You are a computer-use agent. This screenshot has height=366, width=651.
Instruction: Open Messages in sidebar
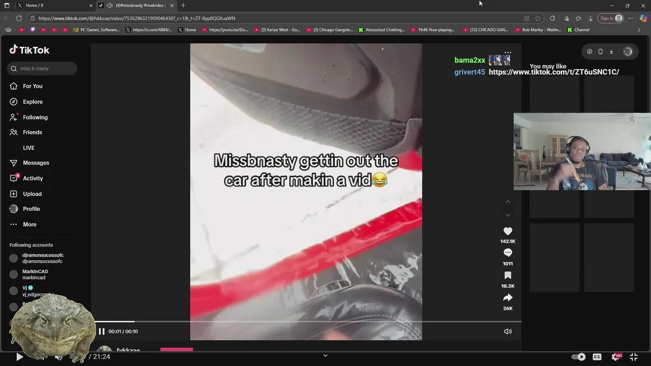[x=29, y=163]
